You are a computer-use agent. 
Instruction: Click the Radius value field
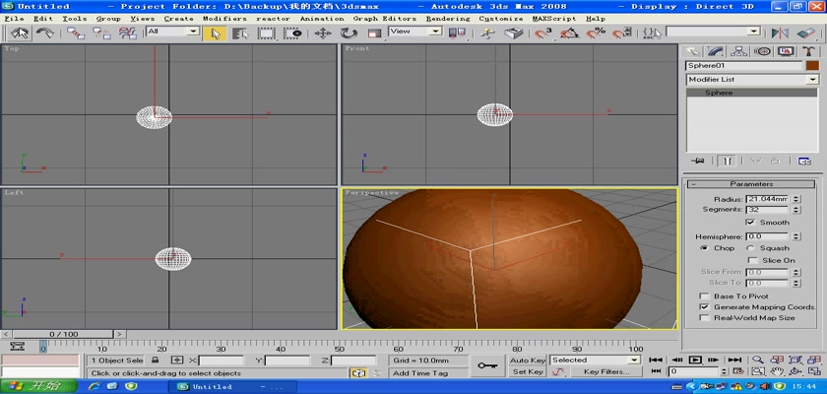(768, 199)
